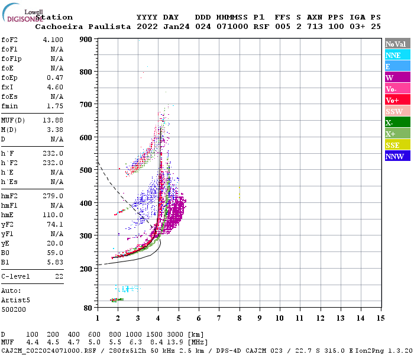This screenshot has height=355, width=414.
Task: Click the 900 label on height axis
Action: 86,40
